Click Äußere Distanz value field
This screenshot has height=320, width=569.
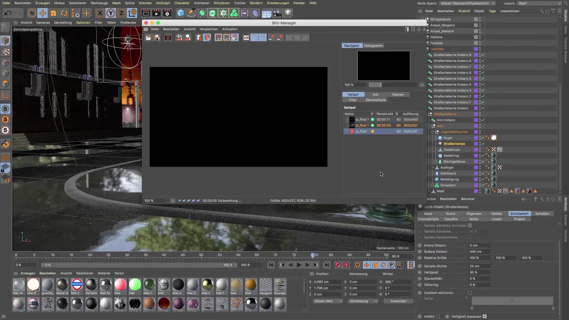pos(480,252)
